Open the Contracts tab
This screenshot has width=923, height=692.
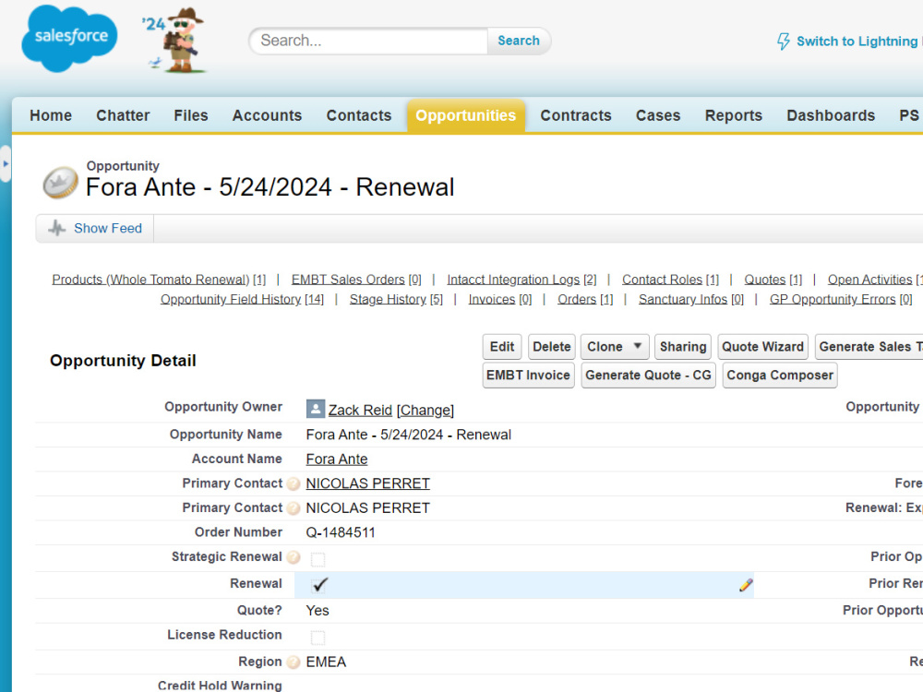tap(576, 115)
